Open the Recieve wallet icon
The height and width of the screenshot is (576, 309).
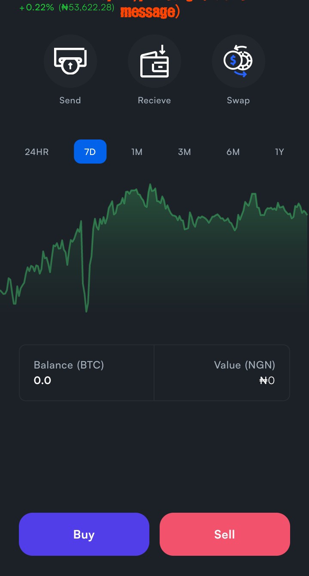click(154, 61)
